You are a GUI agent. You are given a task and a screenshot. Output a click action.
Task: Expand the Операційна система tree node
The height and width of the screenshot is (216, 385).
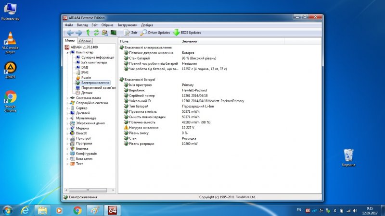pyautogui.click(x=67, y=103)
